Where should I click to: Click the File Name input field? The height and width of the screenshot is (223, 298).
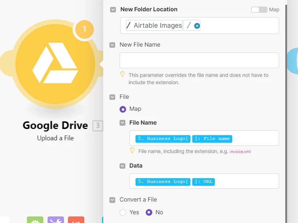(204, 138)
